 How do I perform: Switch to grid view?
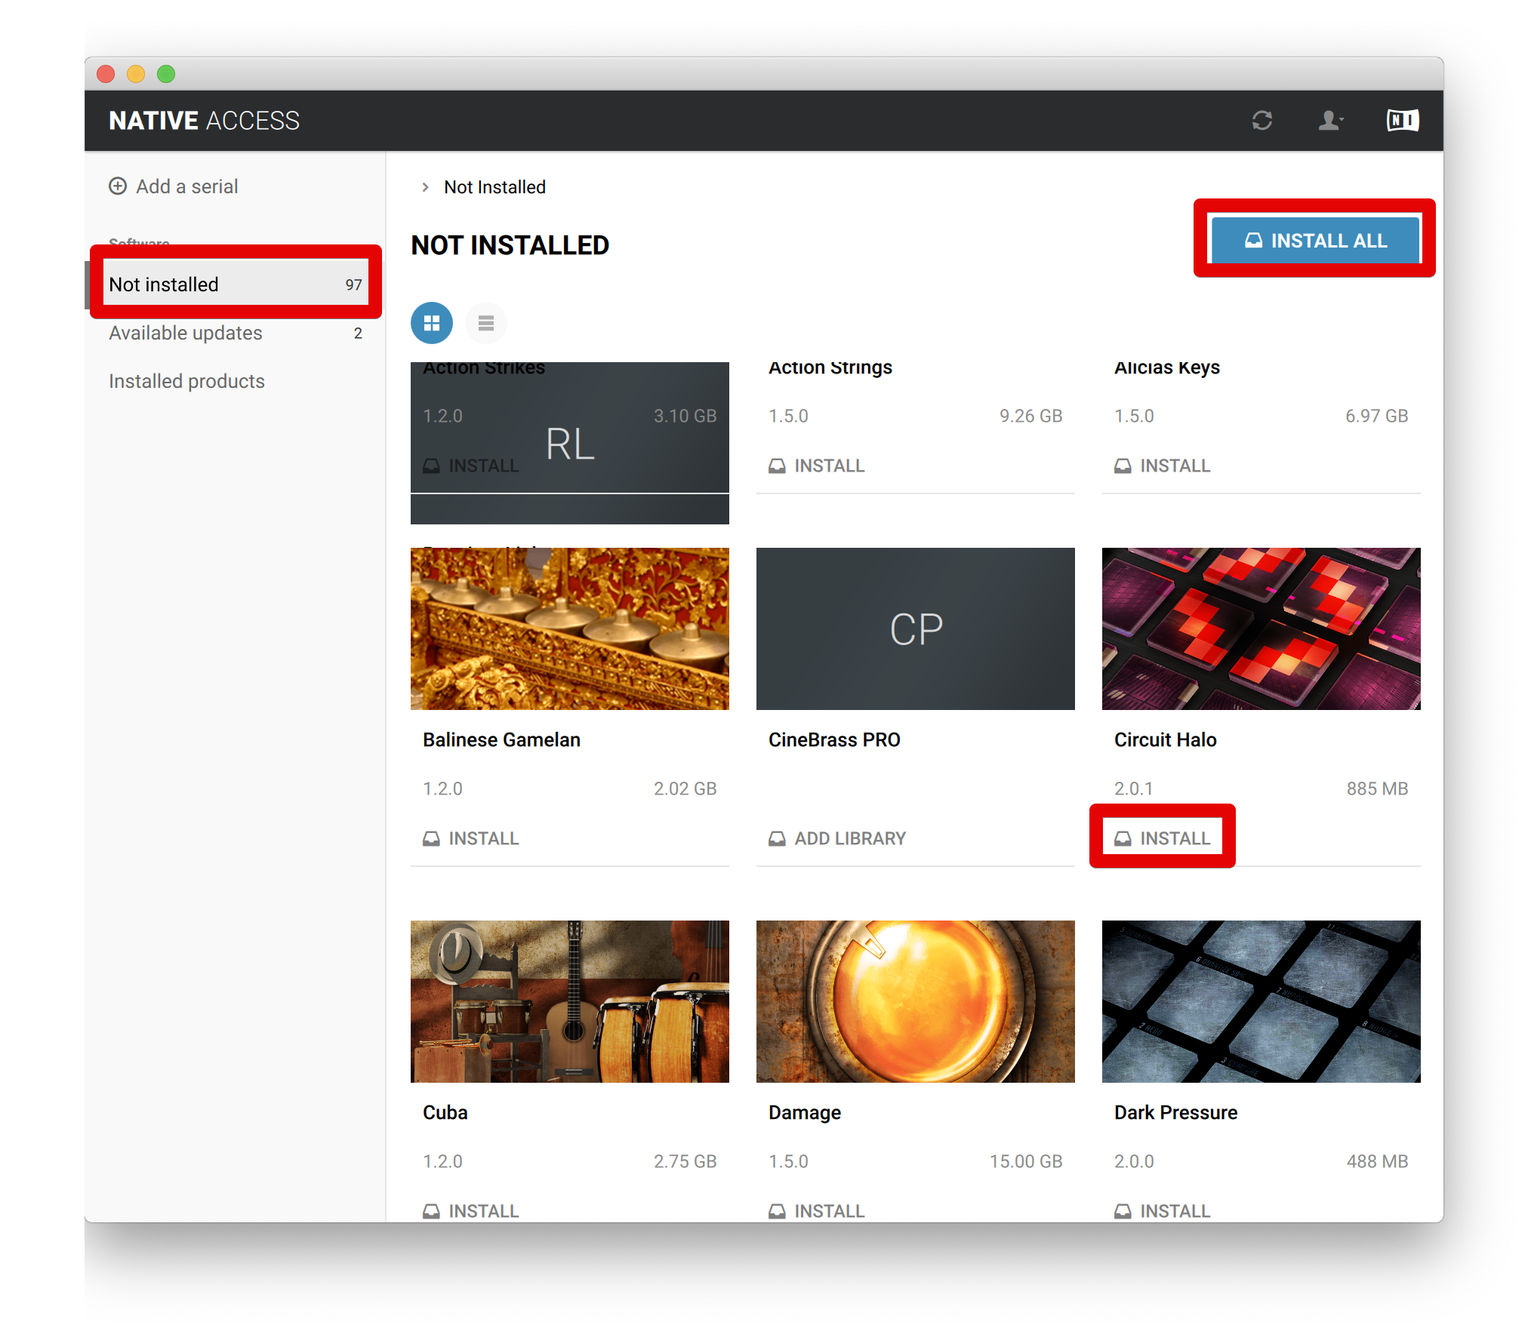coord(432,323)
